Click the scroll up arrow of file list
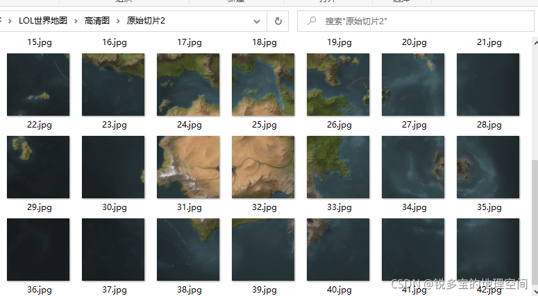Screen dimensions: 538x296 [x=535, y=43]
